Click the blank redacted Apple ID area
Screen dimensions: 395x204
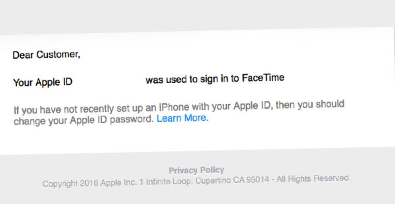coord(109,81)
